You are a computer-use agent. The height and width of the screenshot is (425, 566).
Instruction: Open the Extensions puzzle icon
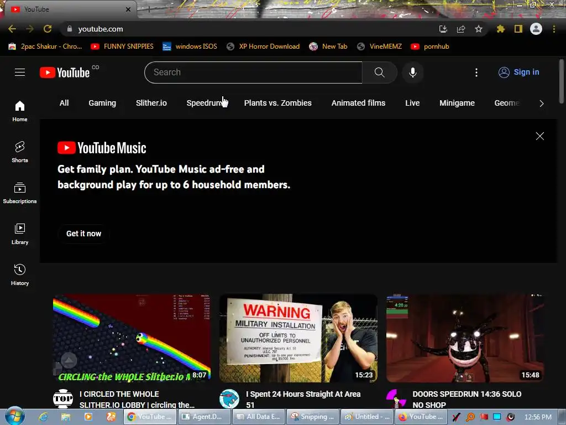pos(500,29)
